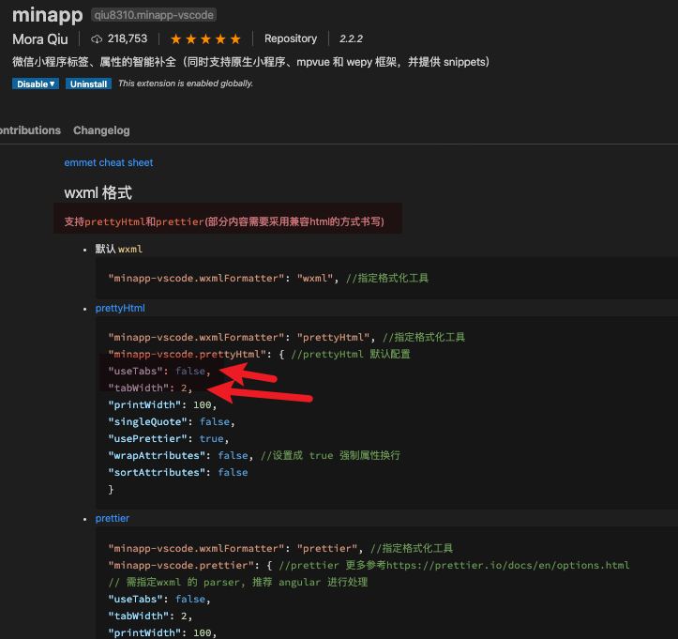Click the five-star rating
Viewport: 678px width, 639px height.
205,39
